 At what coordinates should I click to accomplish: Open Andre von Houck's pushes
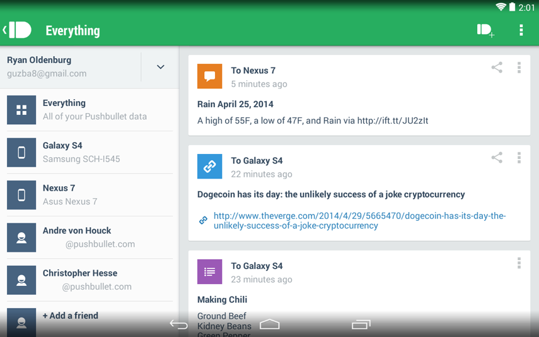[x=90, y=237]
